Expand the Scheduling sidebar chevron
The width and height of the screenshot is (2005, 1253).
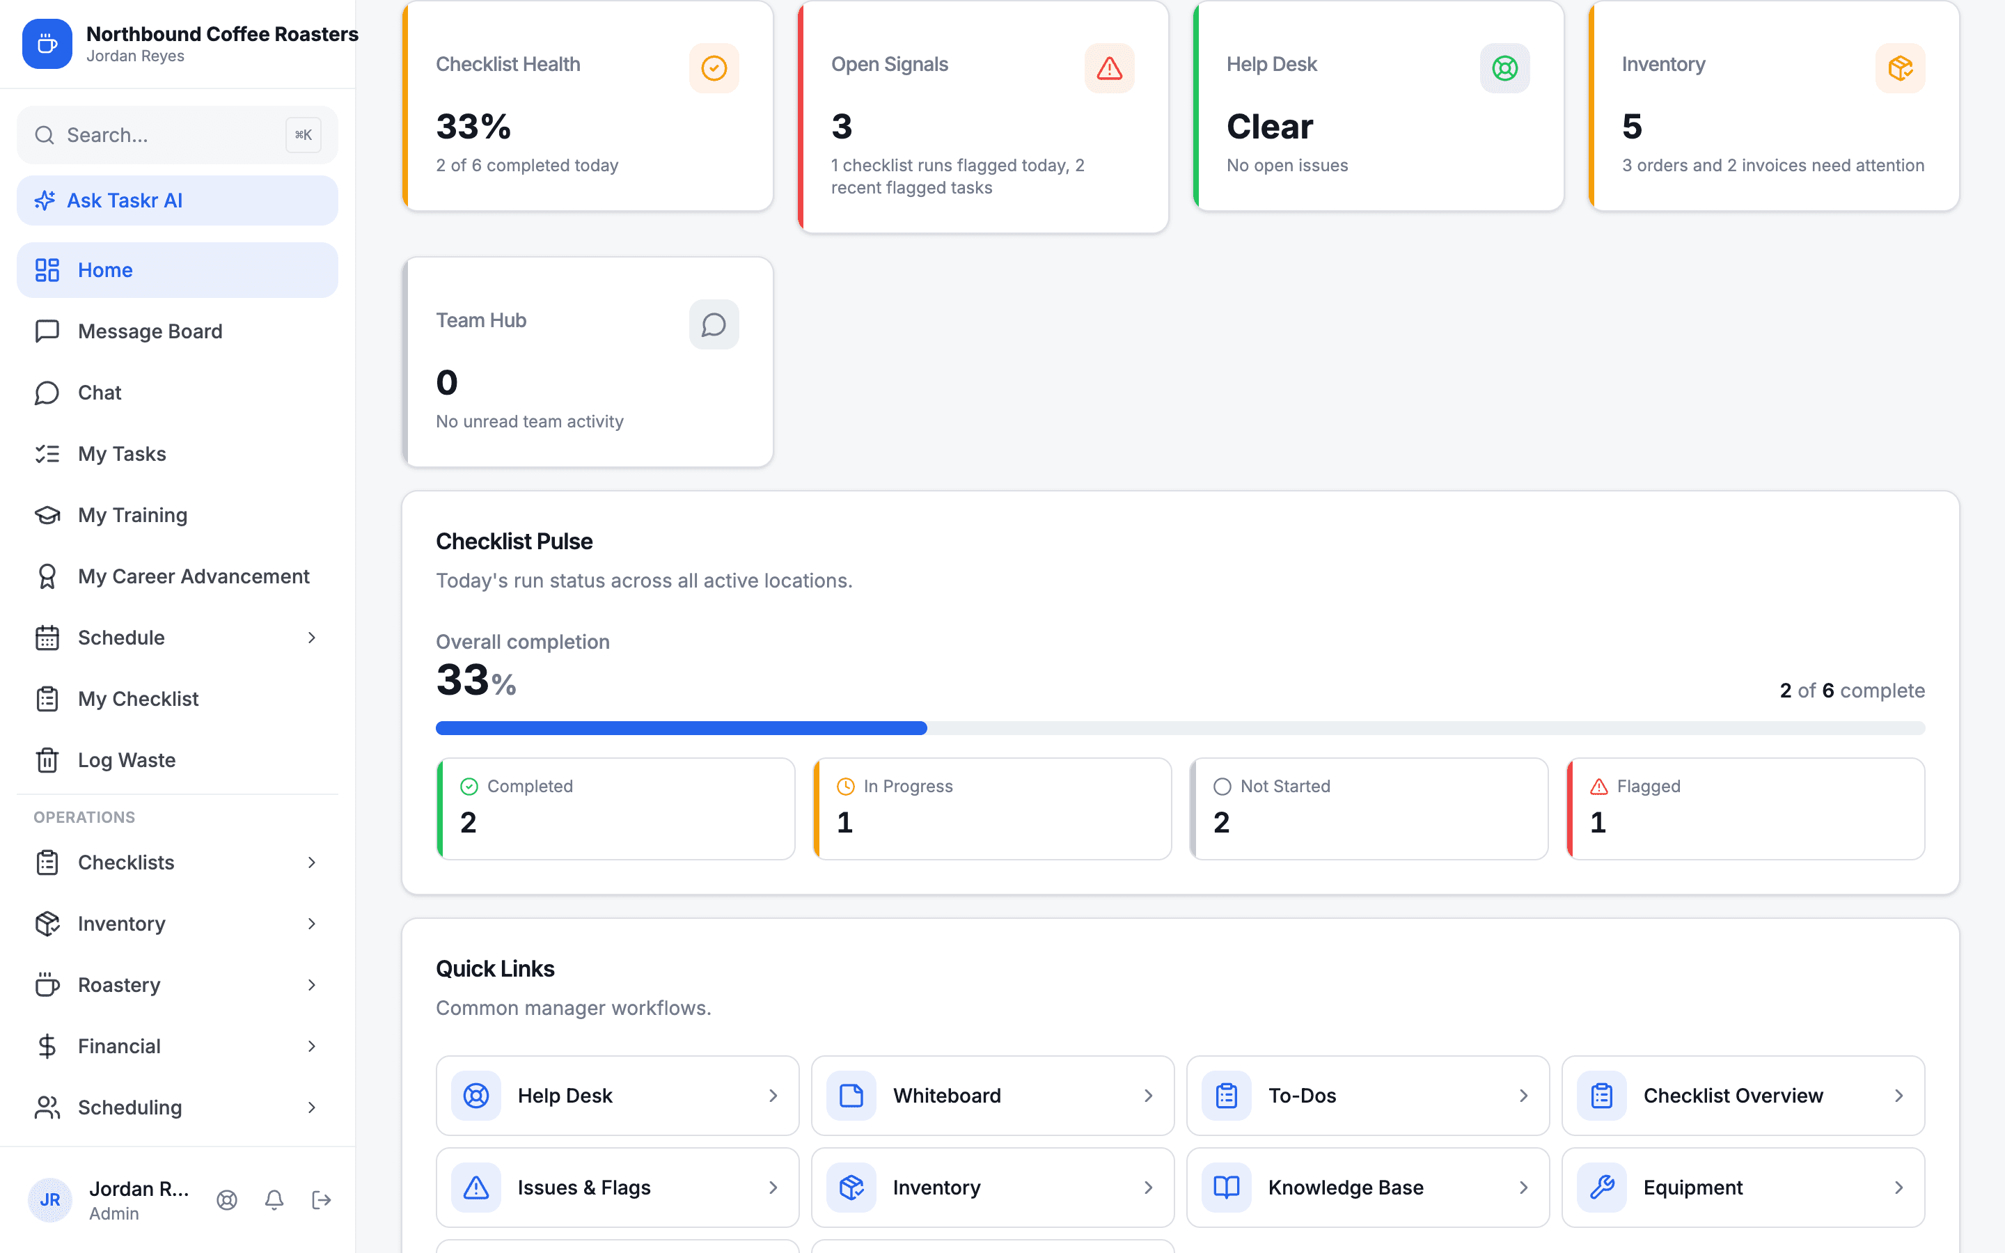click(x=311, y=1108)
